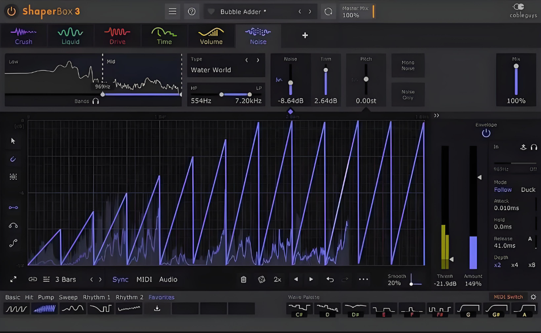Select Sync trigger mode
This screenshot has height=333, width=541.
[x=121, y=280]
